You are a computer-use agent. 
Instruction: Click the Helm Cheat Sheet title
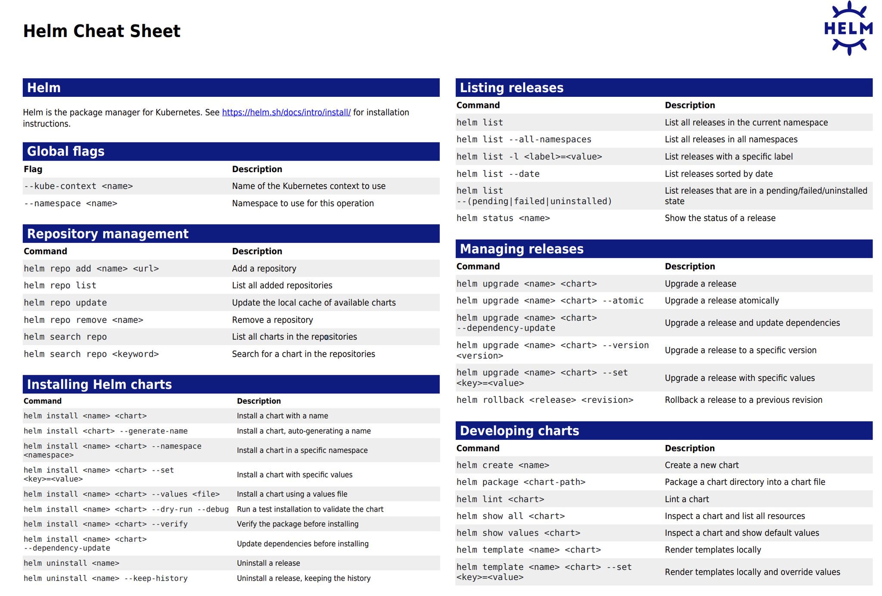(102, 31)
